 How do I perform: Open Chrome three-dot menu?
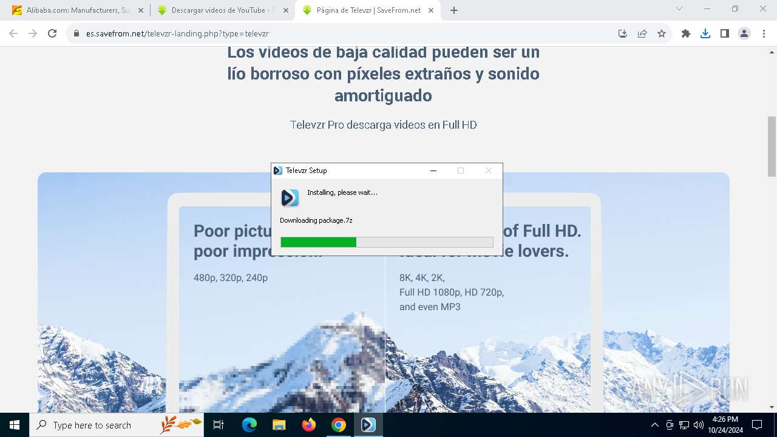[x=764, y=33]
